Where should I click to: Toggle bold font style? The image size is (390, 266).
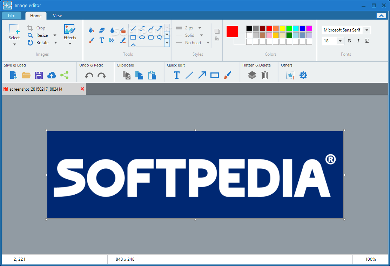(349, 41)
